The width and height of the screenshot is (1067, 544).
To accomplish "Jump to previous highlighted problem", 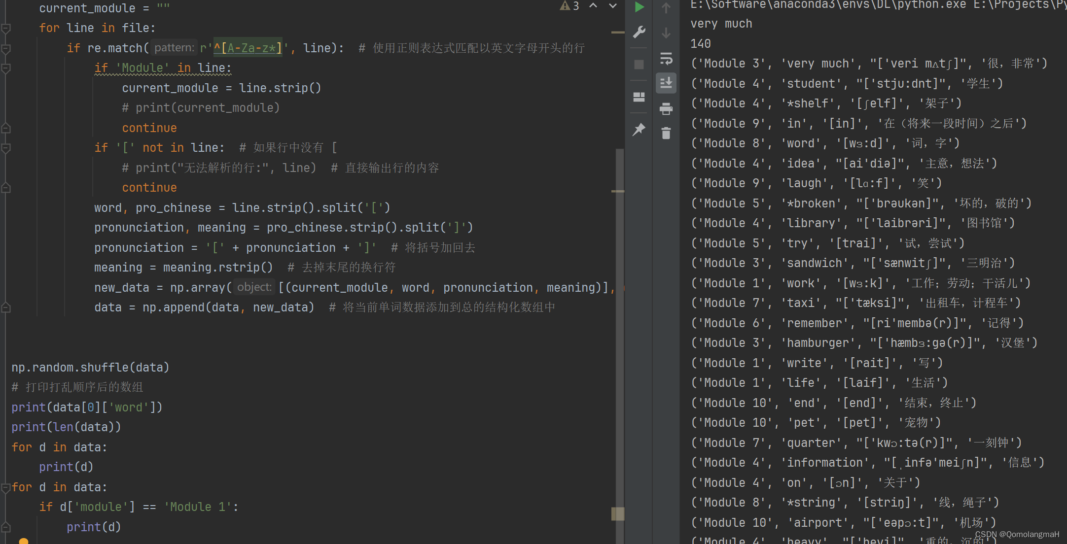I will point(593,6).
